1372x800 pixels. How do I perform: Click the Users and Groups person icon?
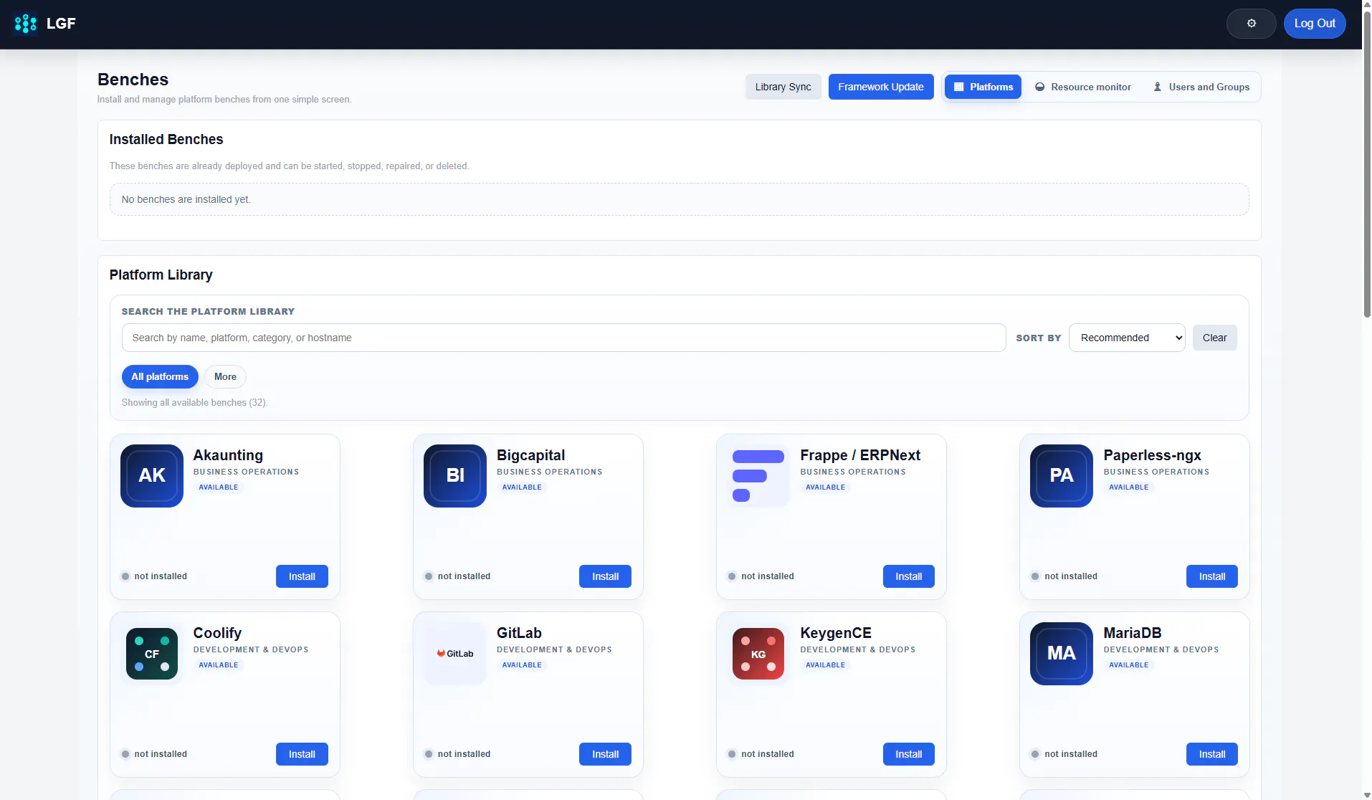pyautogui.click(x=1157, y=87)
